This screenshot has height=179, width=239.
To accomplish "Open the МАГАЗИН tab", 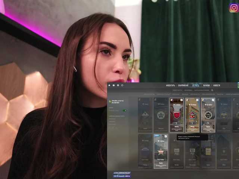I will (207, 85).
